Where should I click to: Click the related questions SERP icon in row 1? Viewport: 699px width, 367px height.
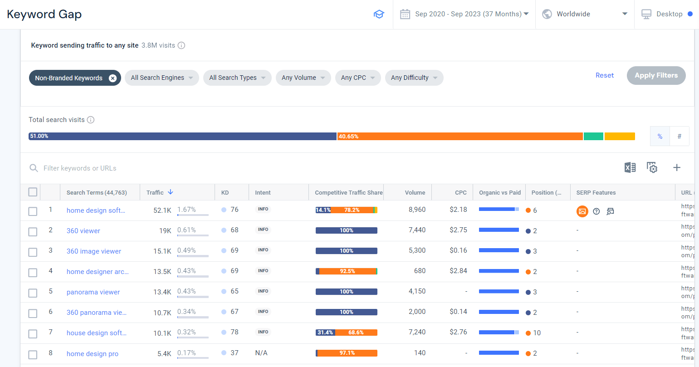tap(610, 211)
